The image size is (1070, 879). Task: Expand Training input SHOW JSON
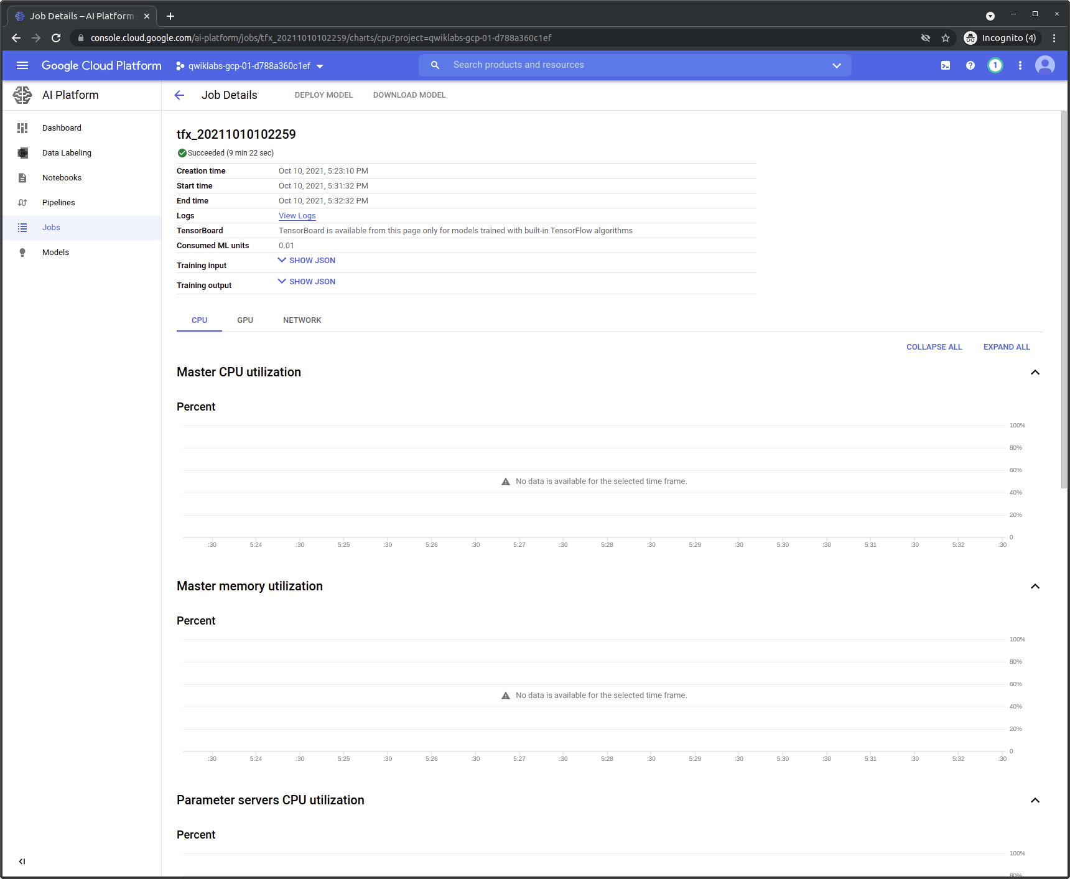(307, 261)
